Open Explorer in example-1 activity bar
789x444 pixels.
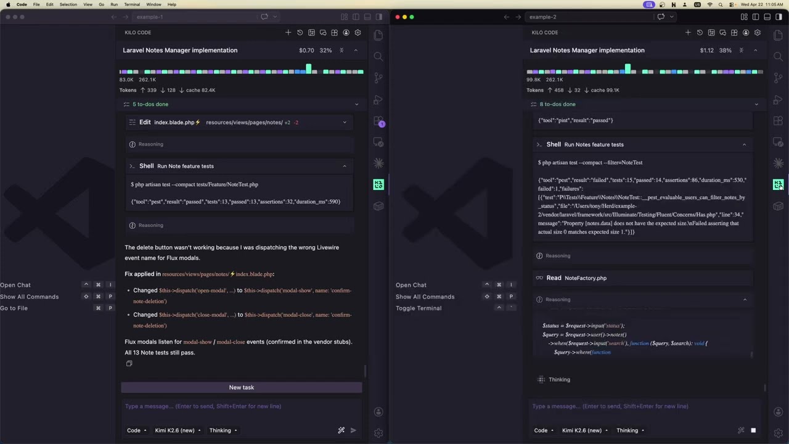(x=378, y=36)
